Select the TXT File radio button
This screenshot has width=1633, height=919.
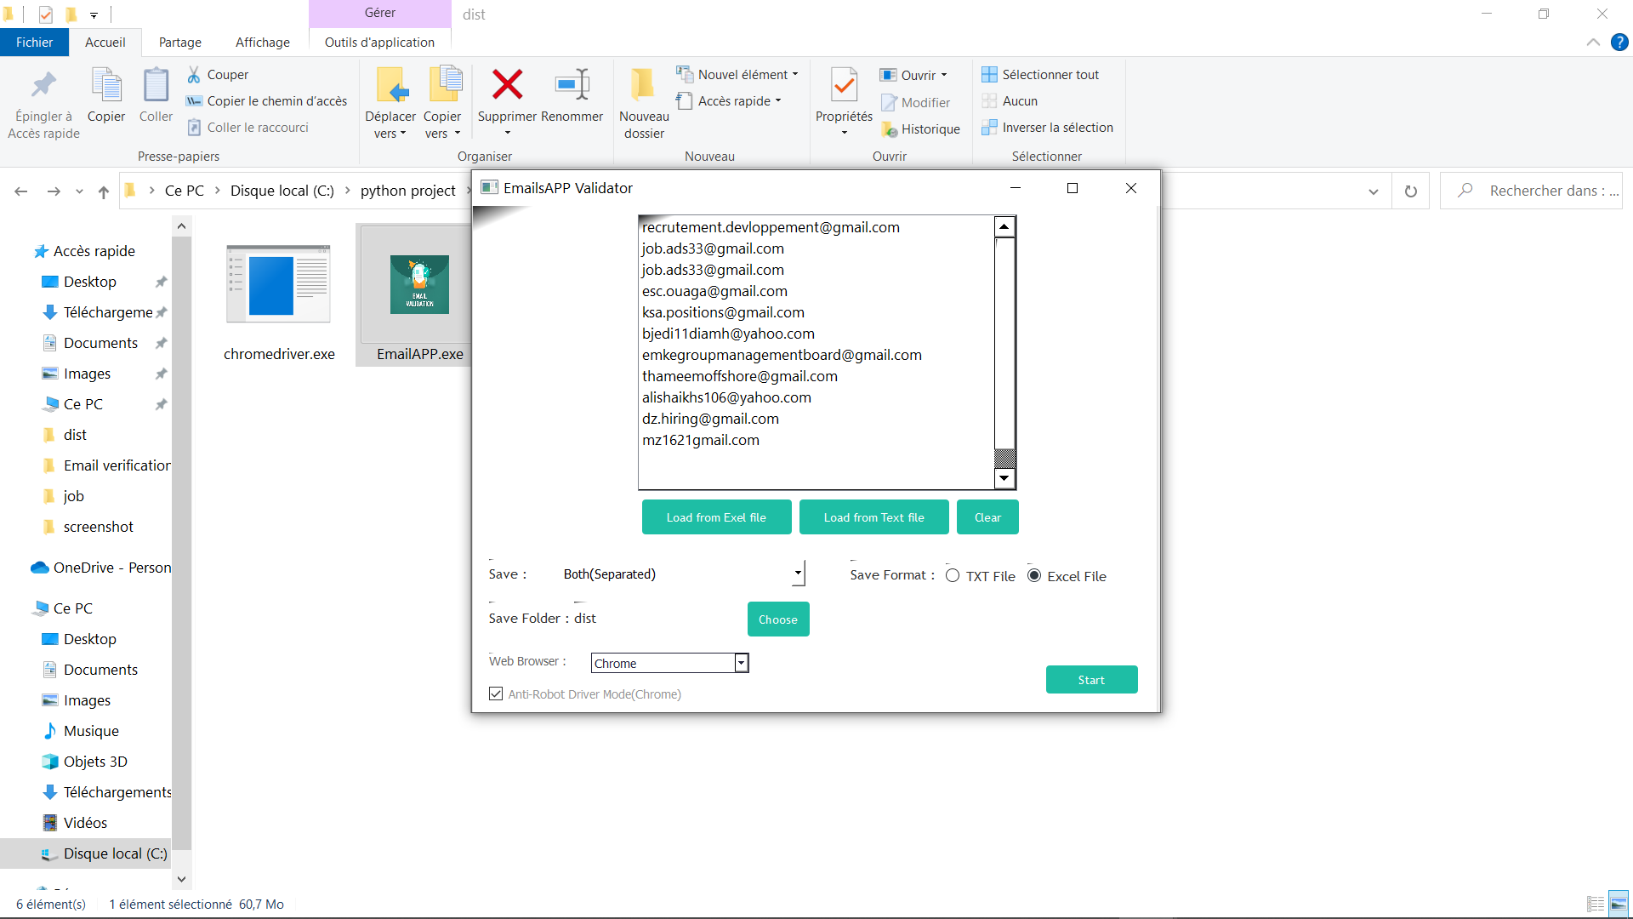[x=953, y=576]
